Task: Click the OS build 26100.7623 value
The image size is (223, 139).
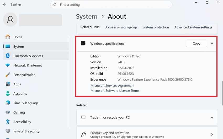Action: tap(125, 74)
